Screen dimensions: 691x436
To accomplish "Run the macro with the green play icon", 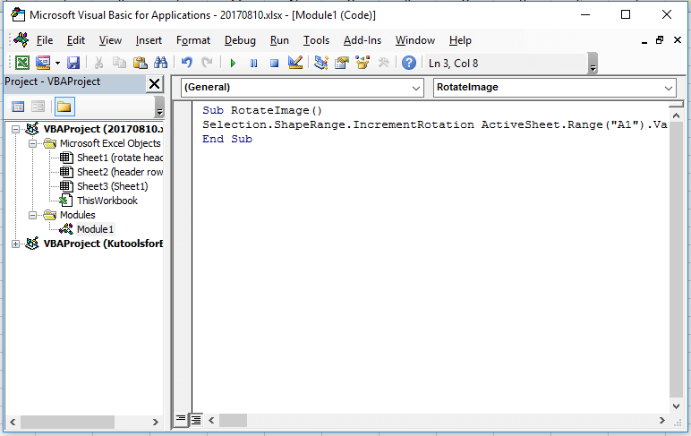I will coord(233,63).
